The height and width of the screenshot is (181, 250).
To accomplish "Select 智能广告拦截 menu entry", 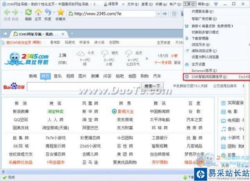I will (x=204, y=19).
